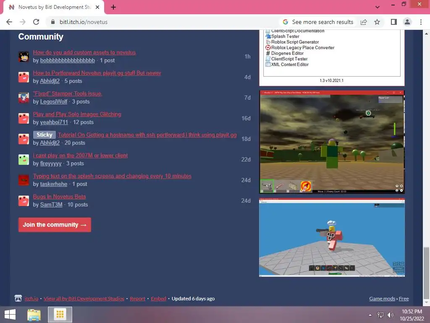Click the share page icon in address bar

click(364, 22)
